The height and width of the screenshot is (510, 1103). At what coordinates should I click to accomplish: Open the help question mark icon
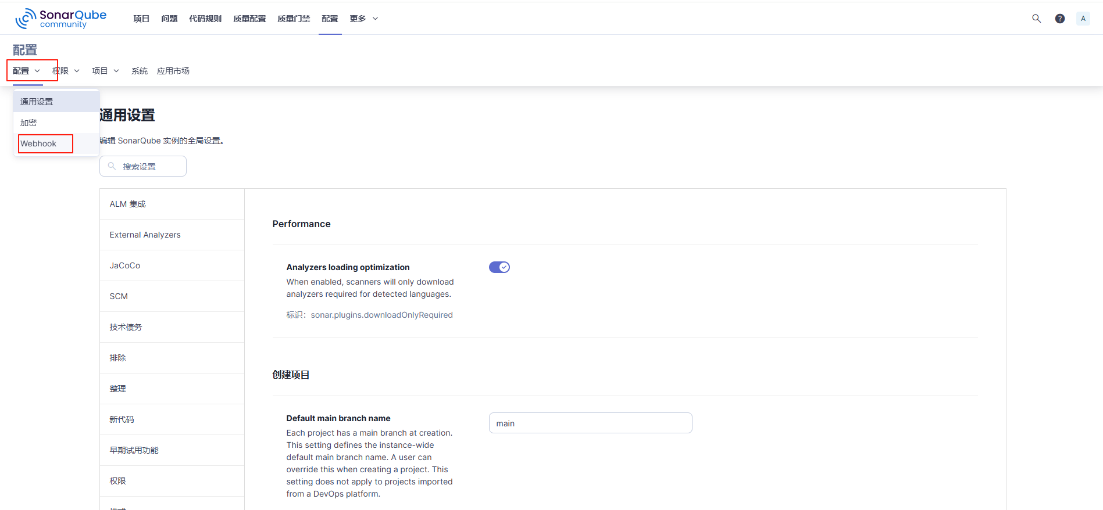click(x=1060, y=19)
